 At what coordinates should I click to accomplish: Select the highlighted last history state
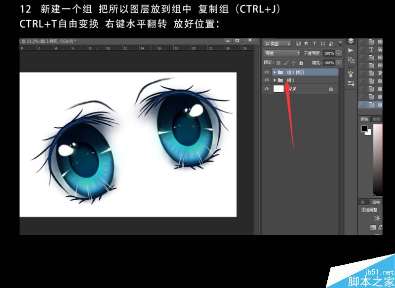pos(370,105)
